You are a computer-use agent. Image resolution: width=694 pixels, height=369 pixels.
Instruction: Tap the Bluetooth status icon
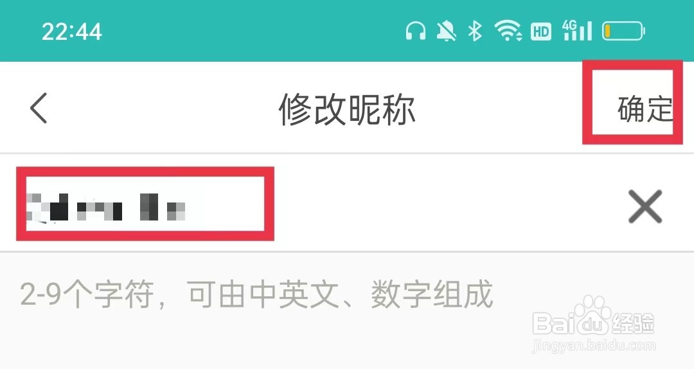pos(475,32)
